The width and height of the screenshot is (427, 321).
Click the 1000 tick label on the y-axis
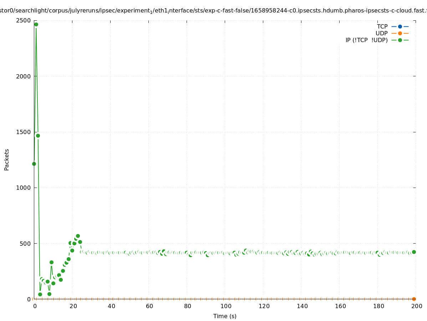pos(24,188)
